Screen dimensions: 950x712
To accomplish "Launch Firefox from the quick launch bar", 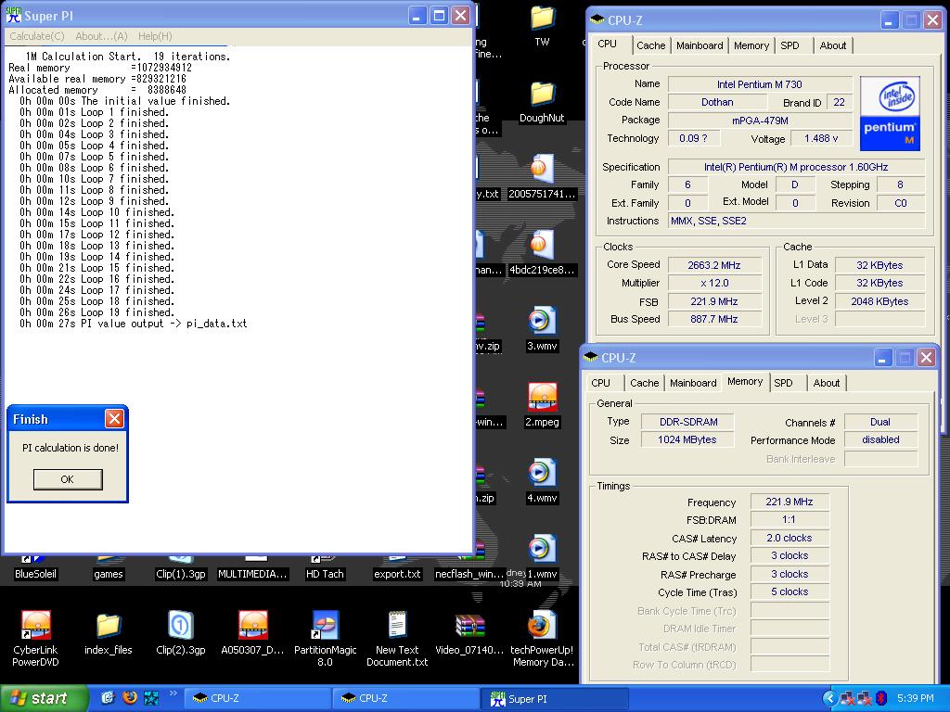I will pos(130,698).
